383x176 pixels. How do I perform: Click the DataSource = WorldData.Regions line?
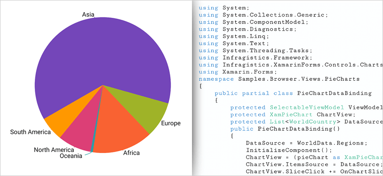tap(307, 143)
